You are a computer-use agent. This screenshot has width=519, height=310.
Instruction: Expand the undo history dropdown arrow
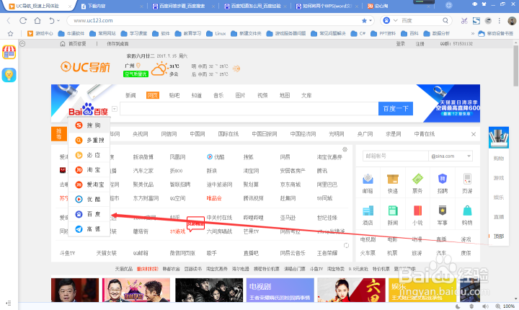coord(58,20)
